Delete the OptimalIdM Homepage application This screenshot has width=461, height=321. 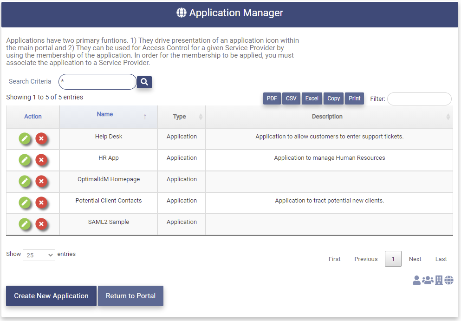tap(41, 181)
